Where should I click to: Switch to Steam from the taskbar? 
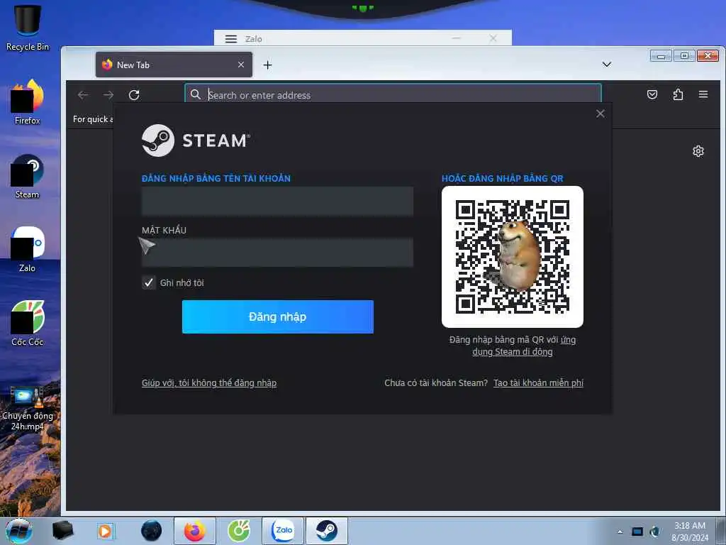coord(327,531)
